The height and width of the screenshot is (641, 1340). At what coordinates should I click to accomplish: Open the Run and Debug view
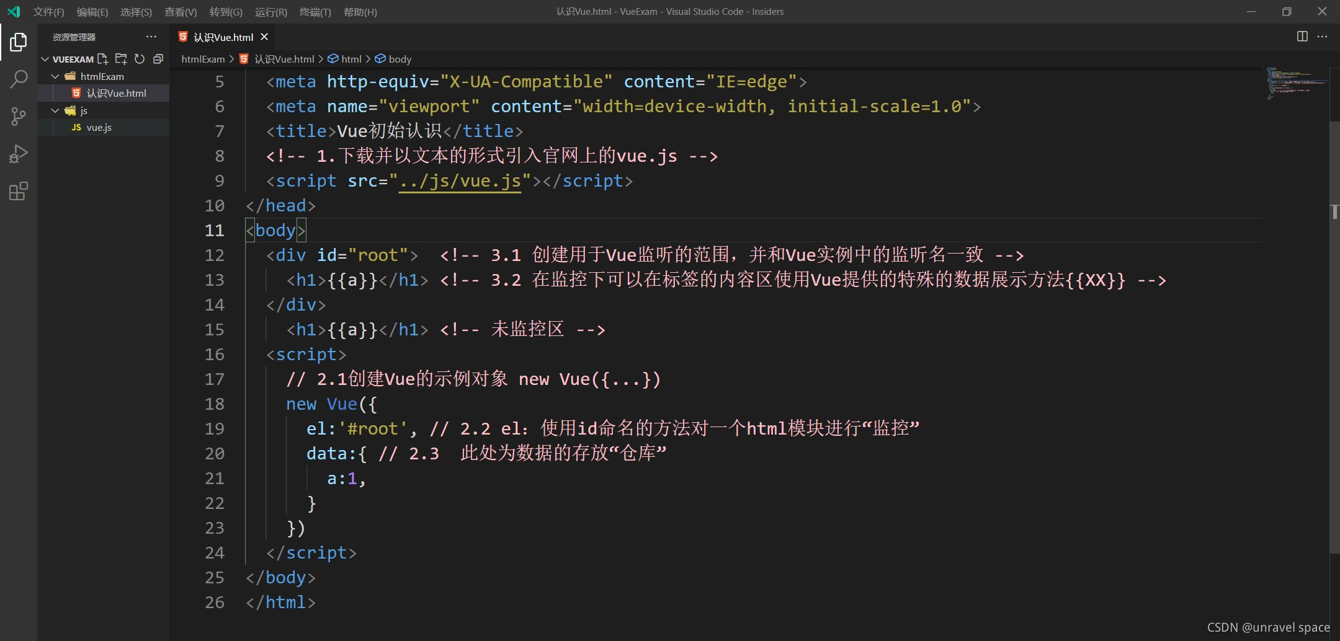click(x=19, y=154)
